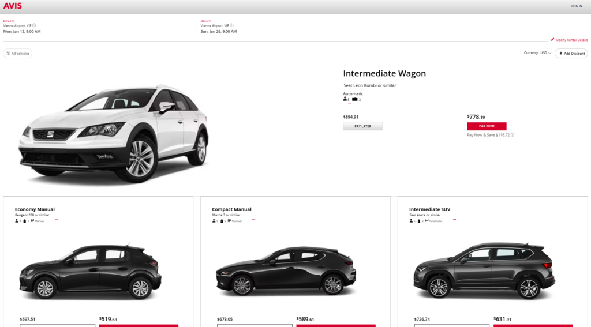Image resolution: width=591 pixels, height=327 pixels.
Task: Click the white Seat Leon Kombi image
Action: point(114,133)
